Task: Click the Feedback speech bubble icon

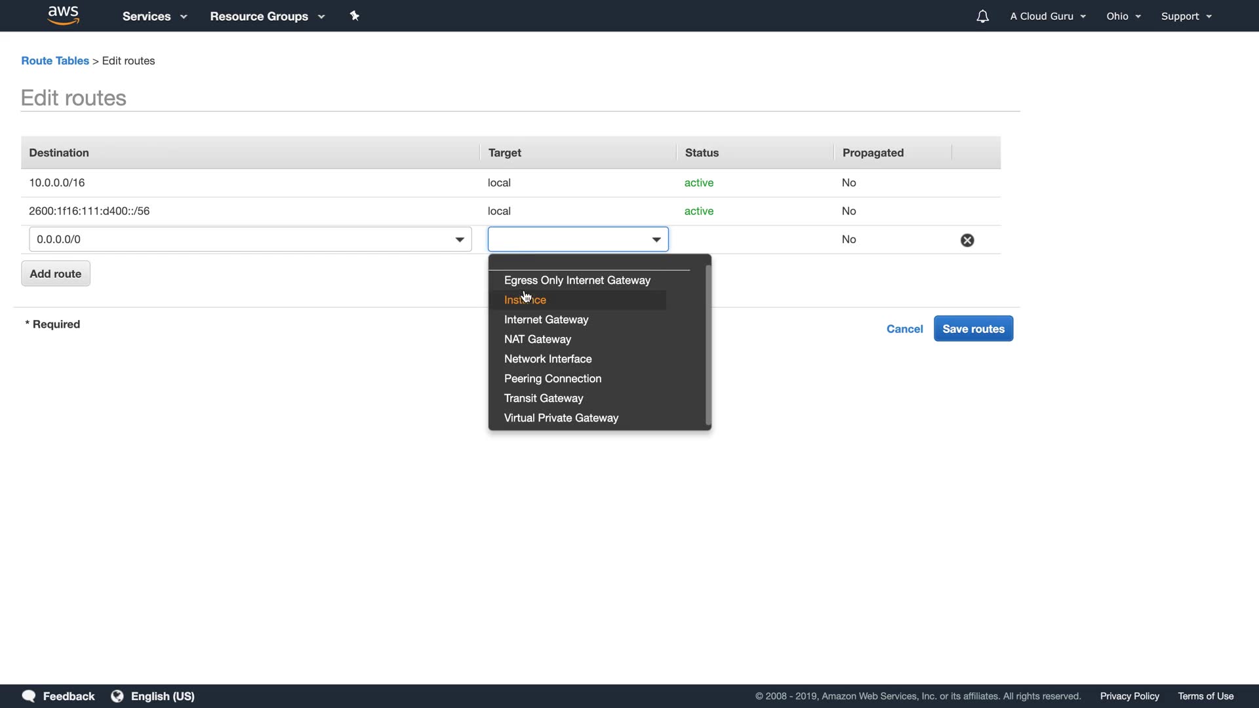Action: tap(29, 696)
